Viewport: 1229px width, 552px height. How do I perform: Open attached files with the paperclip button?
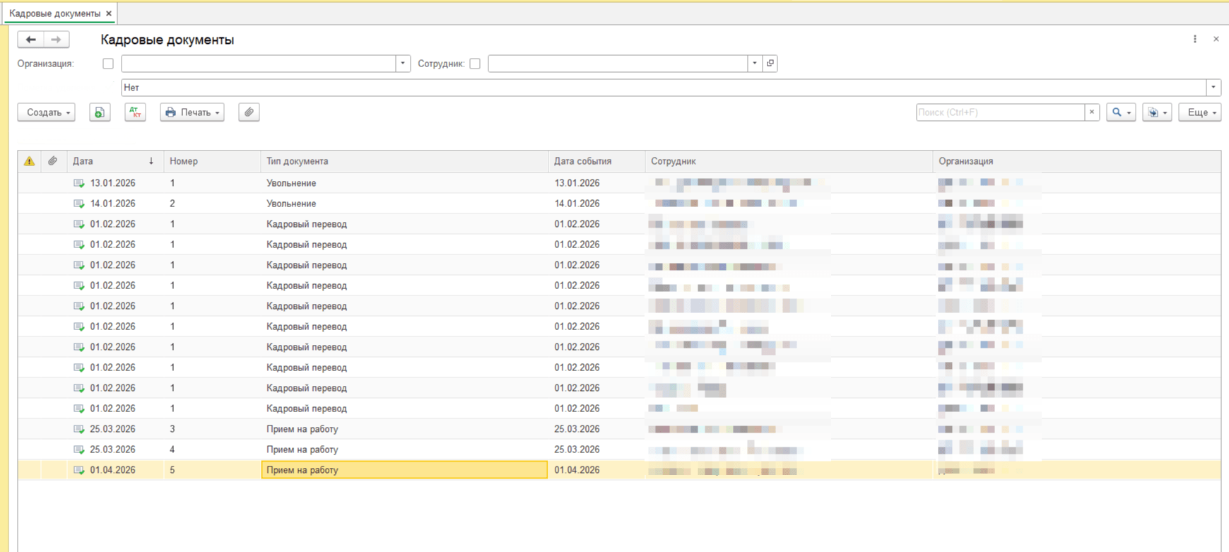(249, 112)
